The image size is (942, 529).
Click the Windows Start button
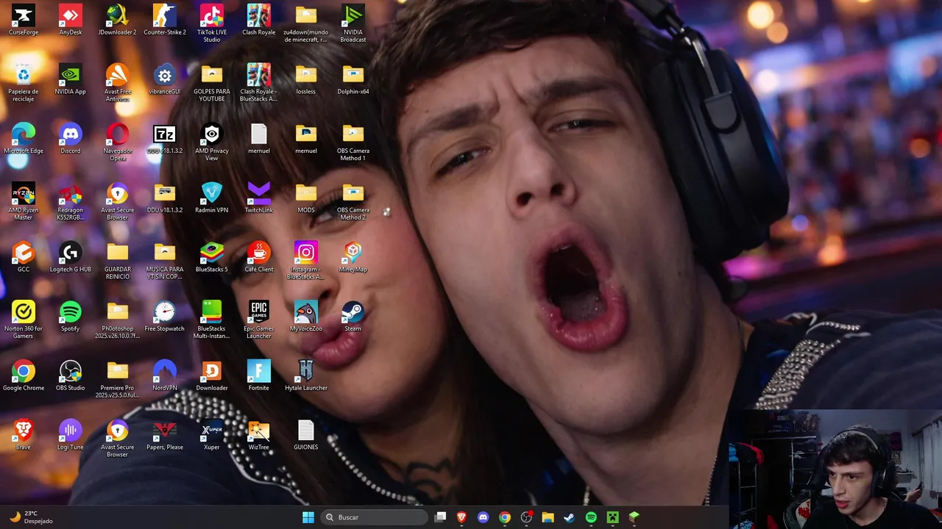click(308, 517)
